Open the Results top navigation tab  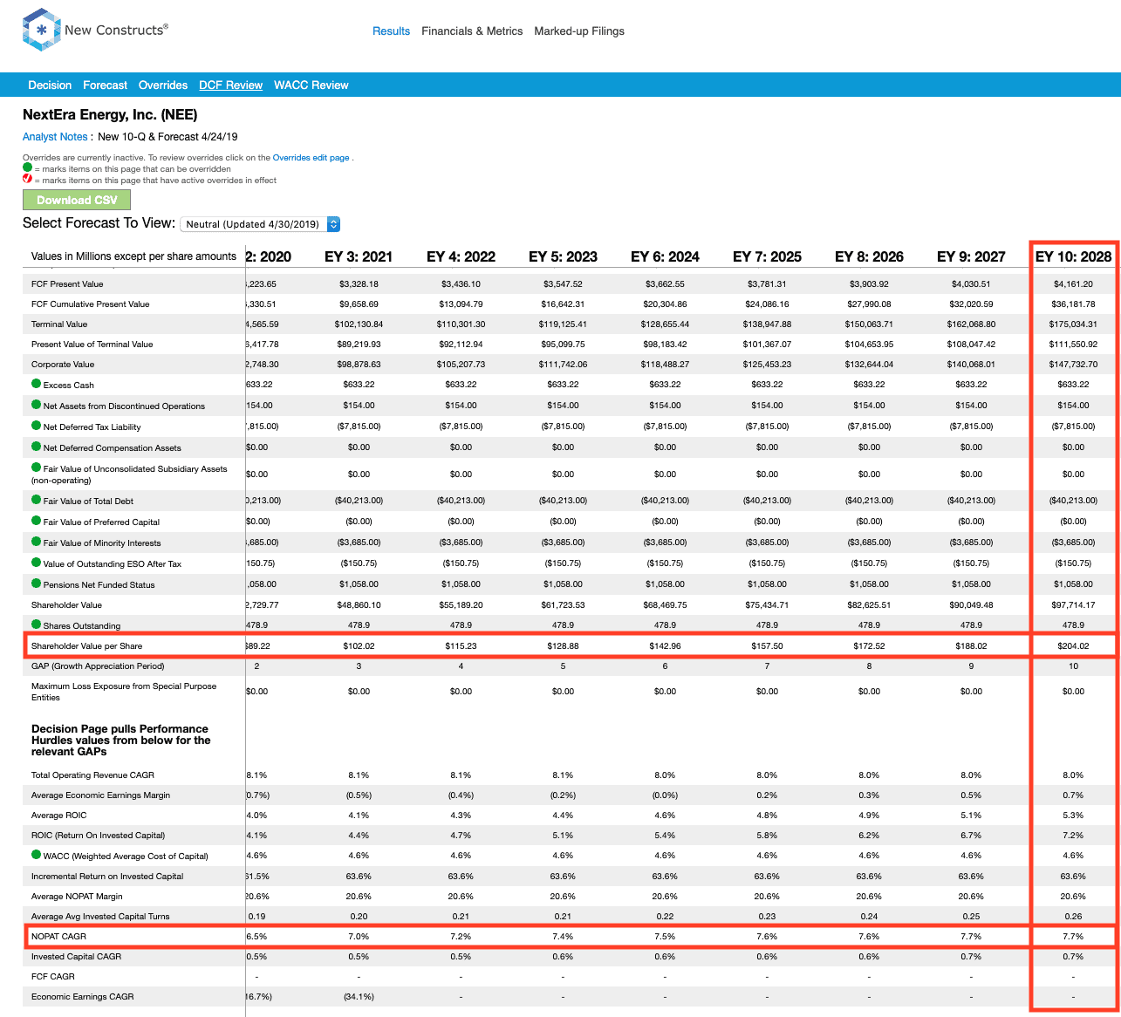(391, 31)
